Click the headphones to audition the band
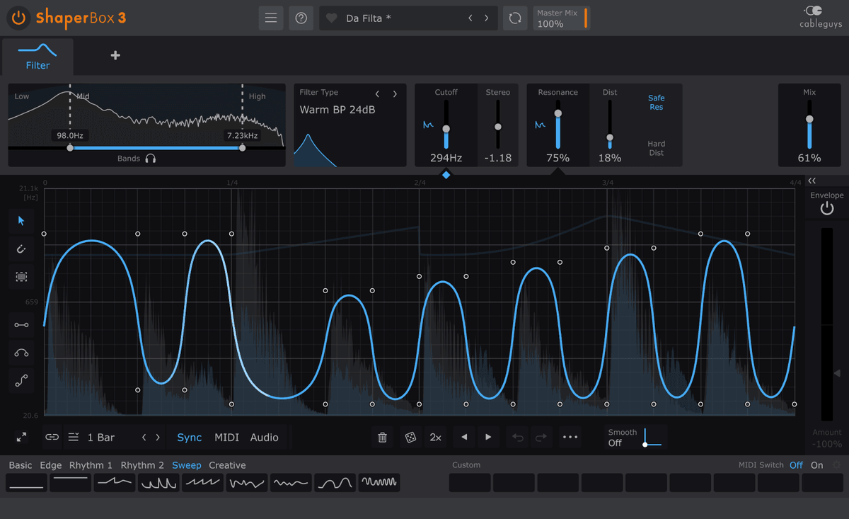 point(151,158)
